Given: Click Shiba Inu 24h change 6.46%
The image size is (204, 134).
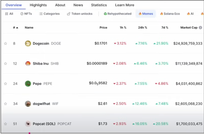Looking at the screenshot, I should point(141,64).
